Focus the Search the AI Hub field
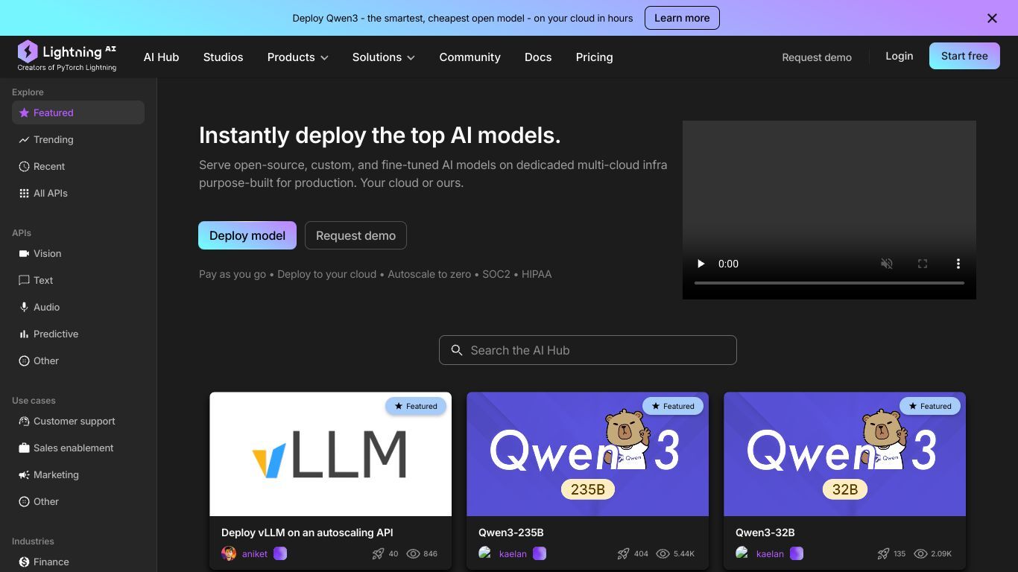Screen dimensions: 1018x572 587,350
